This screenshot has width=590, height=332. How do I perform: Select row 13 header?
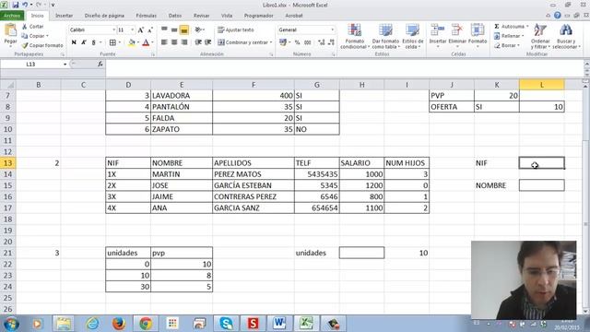coord(8,163)
